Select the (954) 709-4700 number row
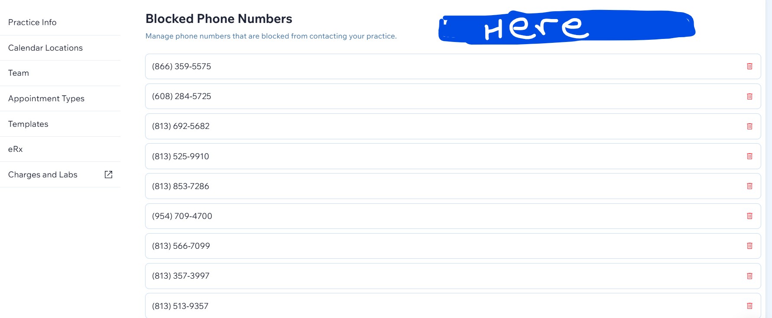This screenshot has width=772, height=318. tap(453, 216)
